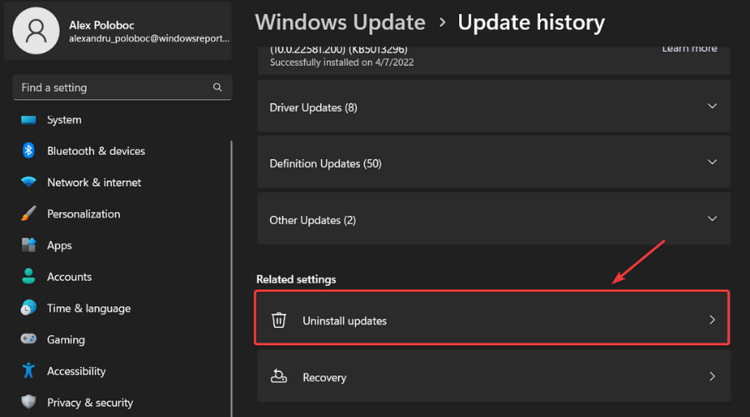Click the Update history title text
750x417 pixels.
coord(531,23)
